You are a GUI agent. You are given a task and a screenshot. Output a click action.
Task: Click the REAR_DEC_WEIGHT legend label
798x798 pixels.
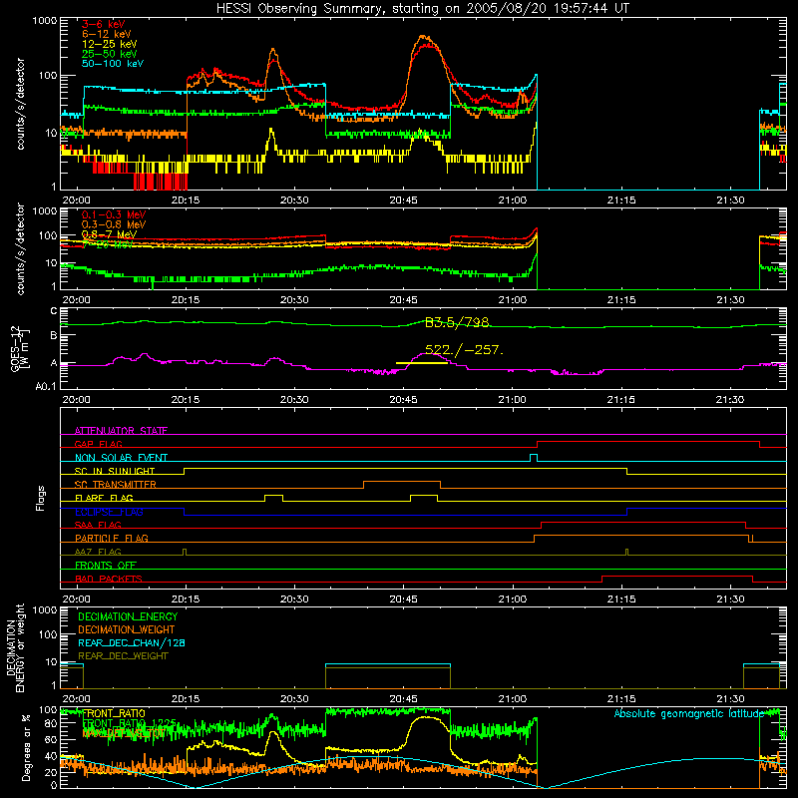[x=123, y=656]
